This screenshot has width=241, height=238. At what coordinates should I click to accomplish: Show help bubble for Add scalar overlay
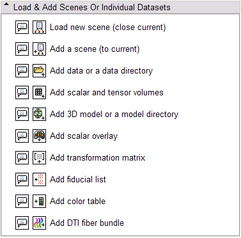tap(22, 136)
